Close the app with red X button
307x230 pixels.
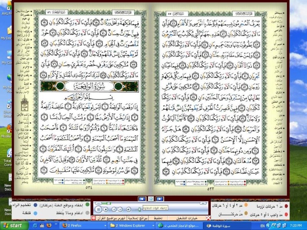[x=208, y=218]
